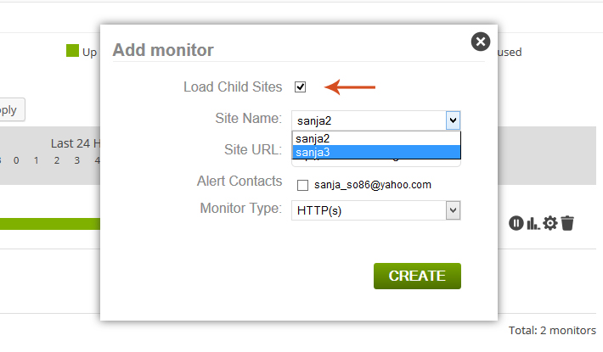Click the green uptime progress bar
This screenshot has width=603, height=352.
pos(50,224)
